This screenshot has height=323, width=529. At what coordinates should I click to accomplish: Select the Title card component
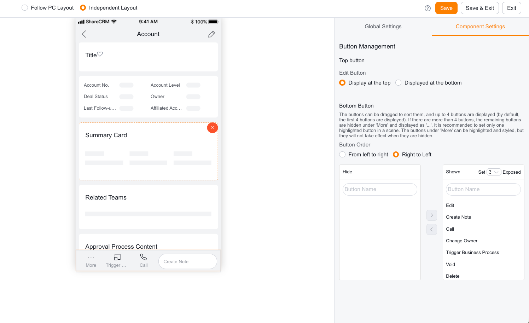(x=148, y=57)
